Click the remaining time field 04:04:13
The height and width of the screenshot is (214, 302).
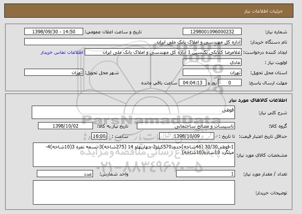click(x=193, y=83)
